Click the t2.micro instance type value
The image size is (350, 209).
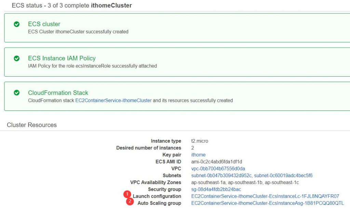coord(200,141)
